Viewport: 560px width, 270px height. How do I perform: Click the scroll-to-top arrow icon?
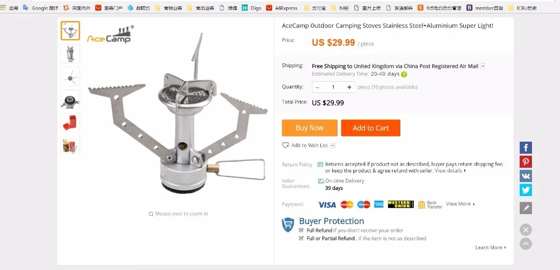point(525,244)
